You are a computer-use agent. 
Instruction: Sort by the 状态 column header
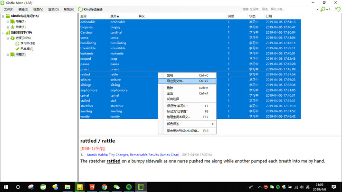(x=256, y=16)
